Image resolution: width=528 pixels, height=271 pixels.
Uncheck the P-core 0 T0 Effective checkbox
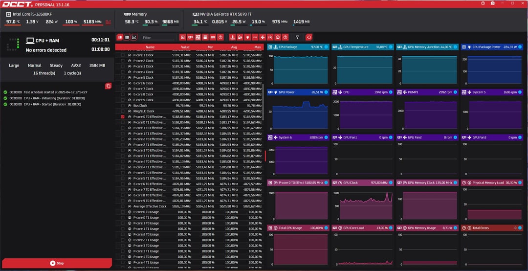tap(123, 116)
